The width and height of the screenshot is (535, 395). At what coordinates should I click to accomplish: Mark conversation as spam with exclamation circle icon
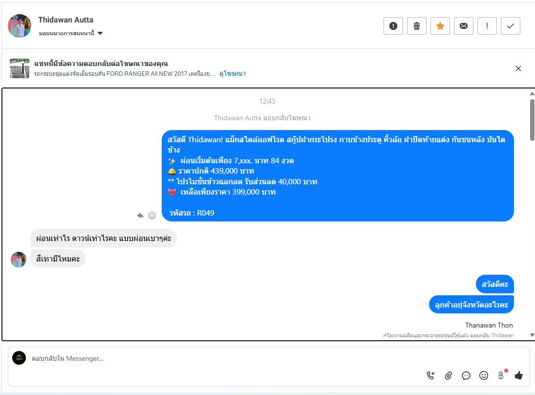click(x=393, y=26)
